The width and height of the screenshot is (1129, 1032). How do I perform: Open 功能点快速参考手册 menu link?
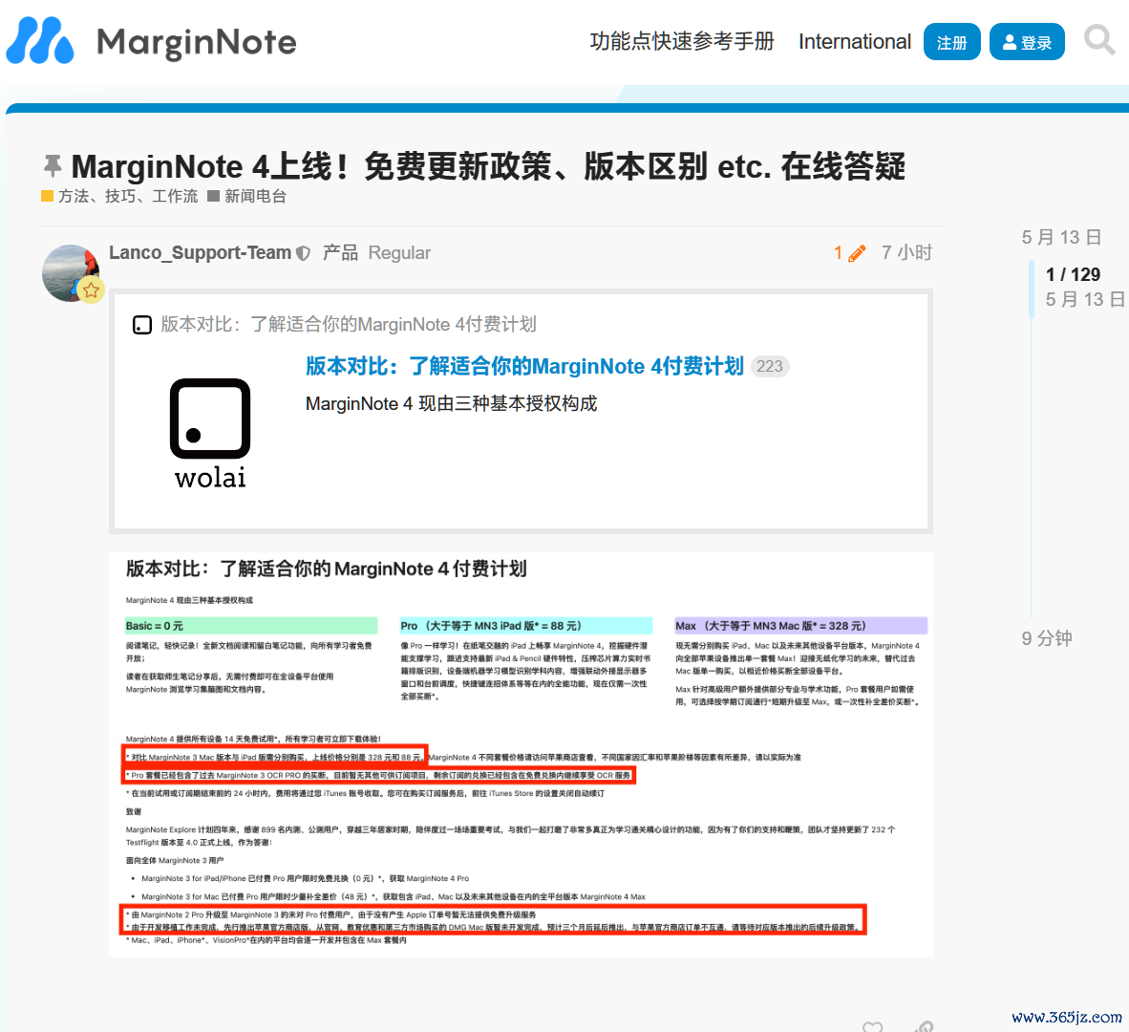[682, 42]
